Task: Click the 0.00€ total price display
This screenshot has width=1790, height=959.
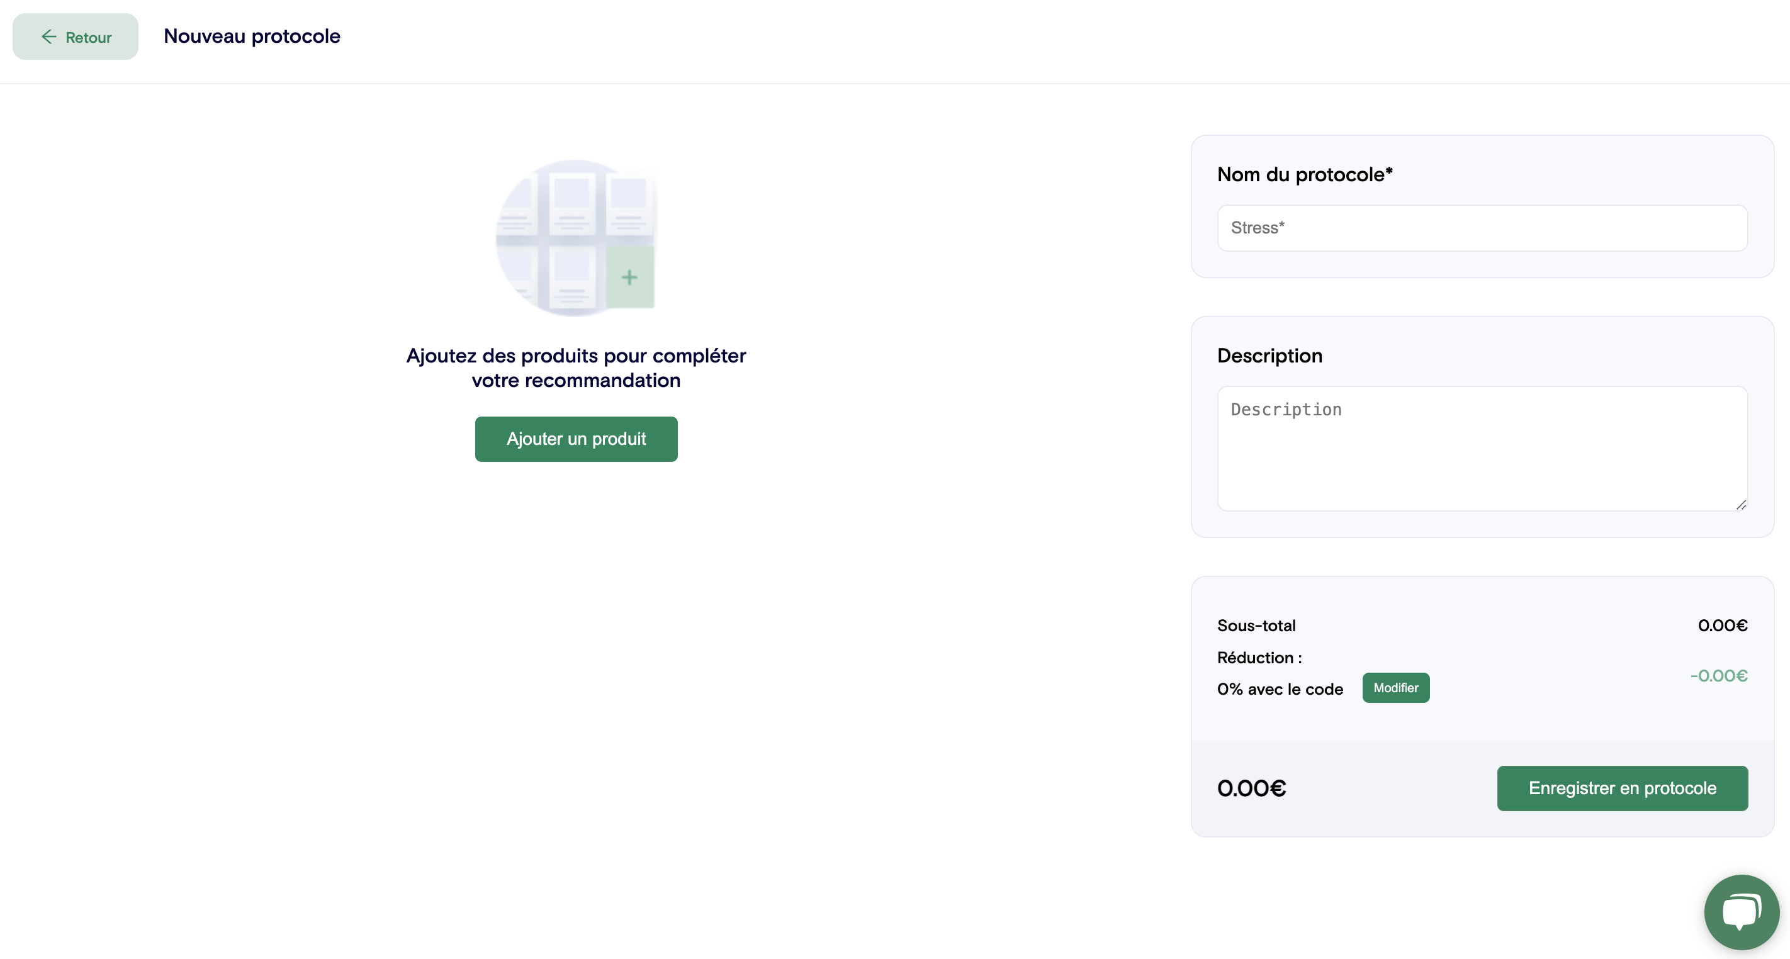Action: (1251, 787)
